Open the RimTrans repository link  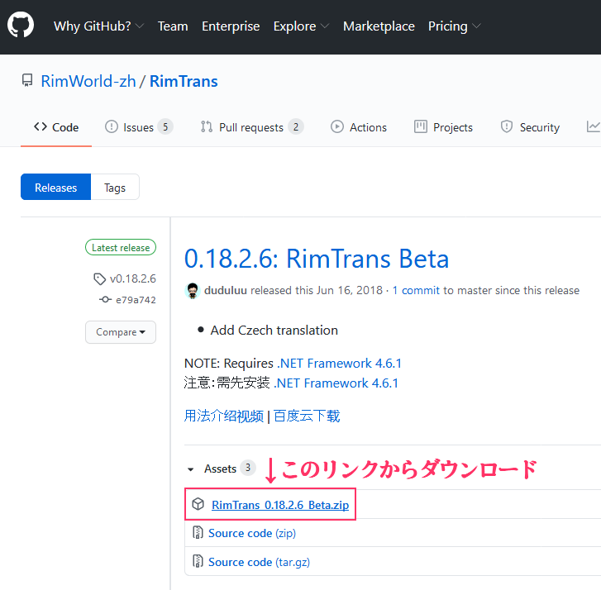pyautogui.click(x=184, y=81)
